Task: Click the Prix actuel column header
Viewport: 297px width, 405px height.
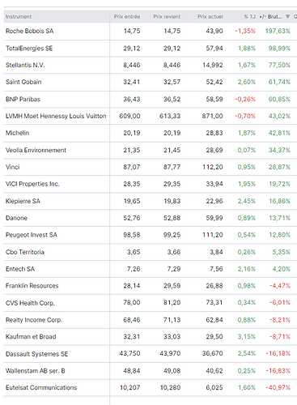Action: pyautogui.click(x=210, y=17)
